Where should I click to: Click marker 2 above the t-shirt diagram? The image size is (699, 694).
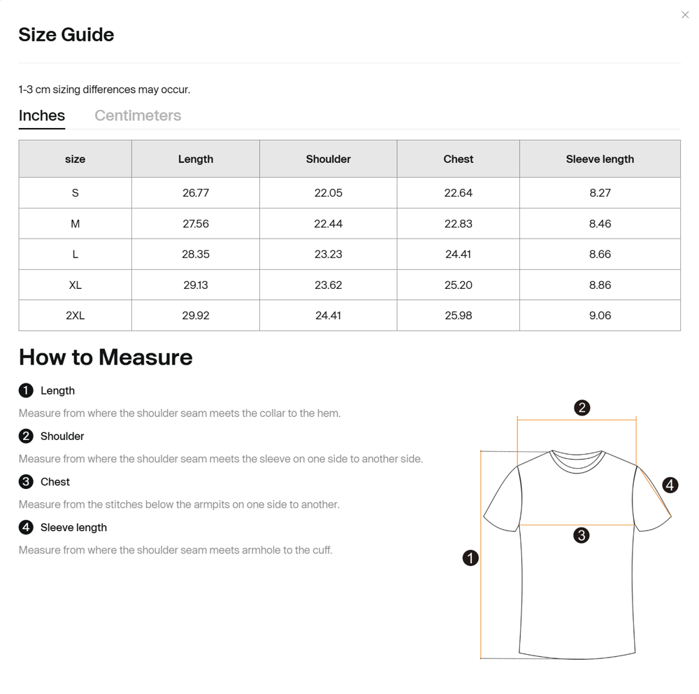582,408
